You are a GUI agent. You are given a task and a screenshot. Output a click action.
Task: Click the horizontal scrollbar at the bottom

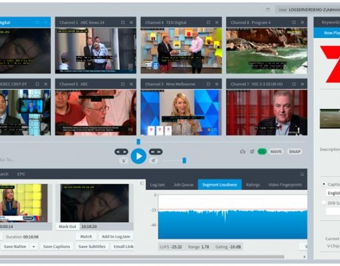(x=142, y=257)
